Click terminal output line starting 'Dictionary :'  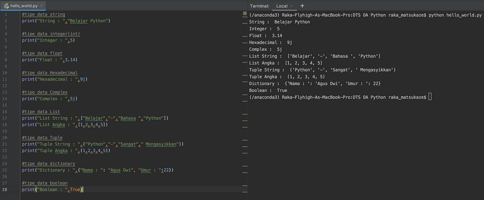315,83
